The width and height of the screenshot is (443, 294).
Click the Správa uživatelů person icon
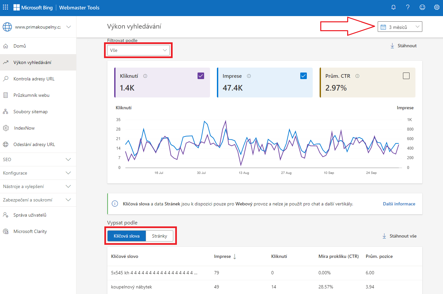coord(5,215)
